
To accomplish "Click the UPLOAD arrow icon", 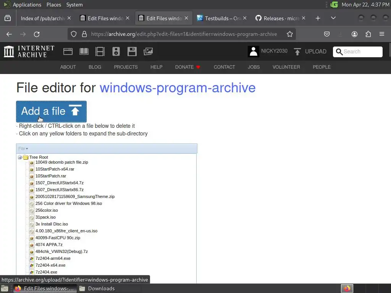I will 297,52.
